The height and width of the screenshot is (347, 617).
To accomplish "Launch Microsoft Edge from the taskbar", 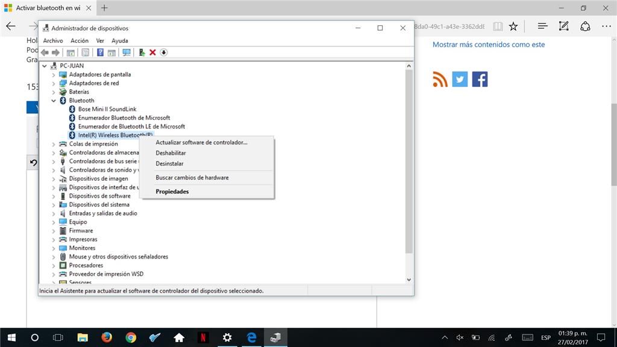I will pos(251,338).
